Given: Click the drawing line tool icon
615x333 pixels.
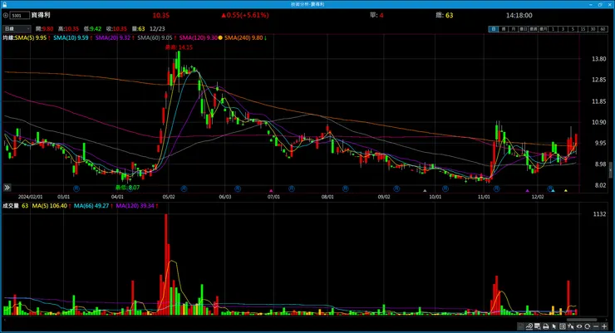Looking at the screenshot, I should [529, 326].
